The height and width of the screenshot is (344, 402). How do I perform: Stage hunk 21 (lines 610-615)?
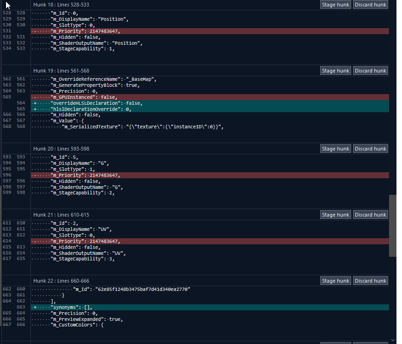[x=335, y=215]
